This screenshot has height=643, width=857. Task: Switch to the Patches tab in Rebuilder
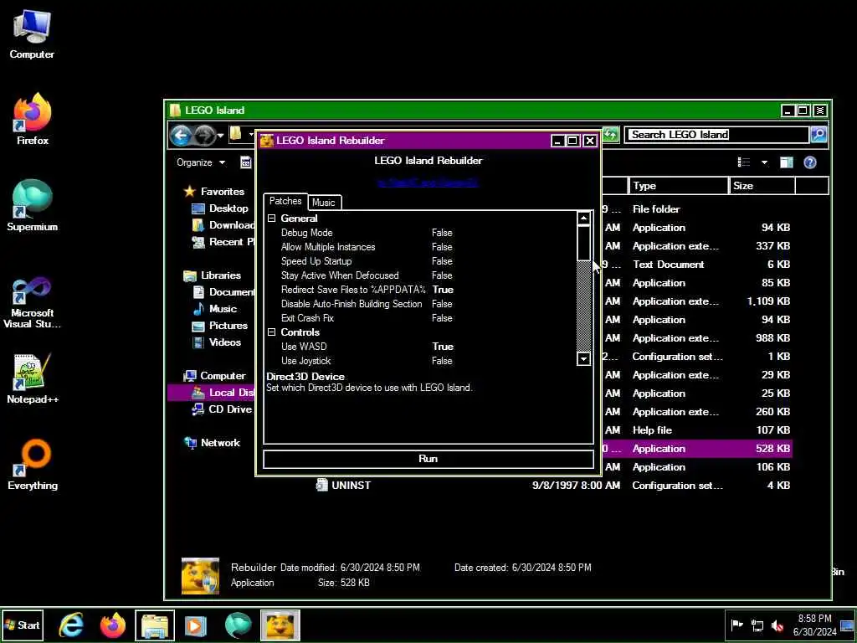tap(285, 201)
